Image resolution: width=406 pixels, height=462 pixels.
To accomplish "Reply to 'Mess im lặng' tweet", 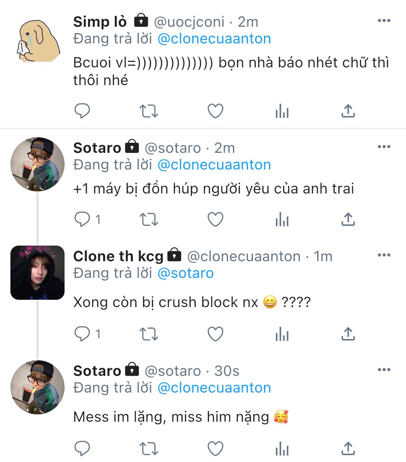I will pos(82,448).
